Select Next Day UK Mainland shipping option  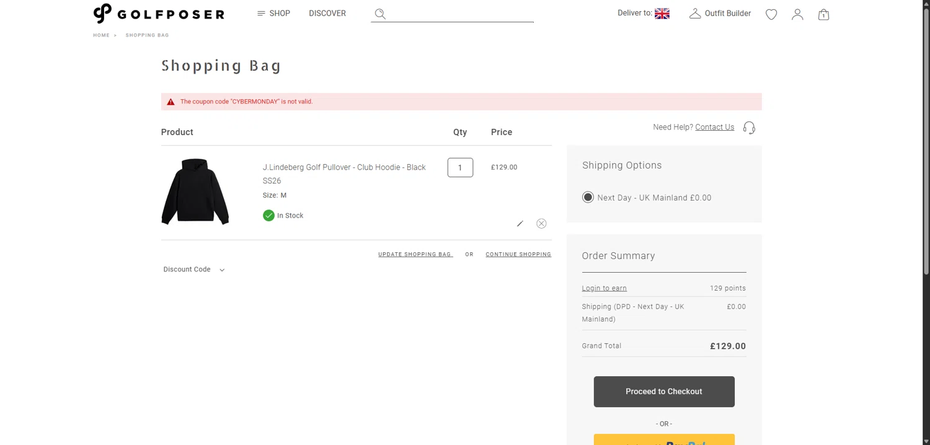(588, 198)
